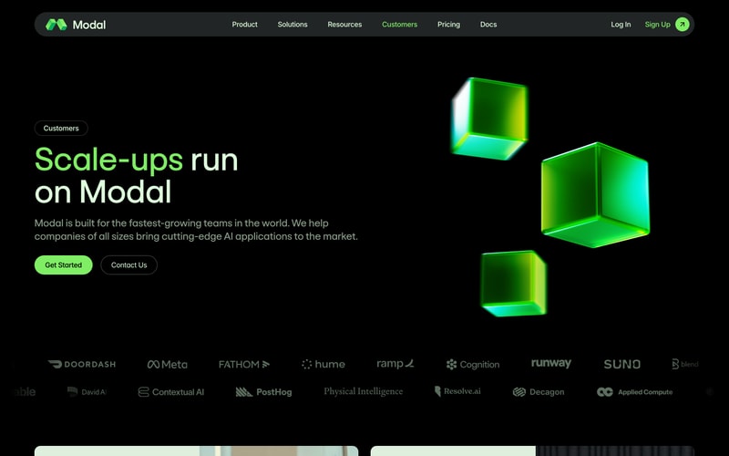Image resolution: width=729 pixels, height=456 pixels.
Task: Click the SUNO logo
Action: click(x=622, y=364)
